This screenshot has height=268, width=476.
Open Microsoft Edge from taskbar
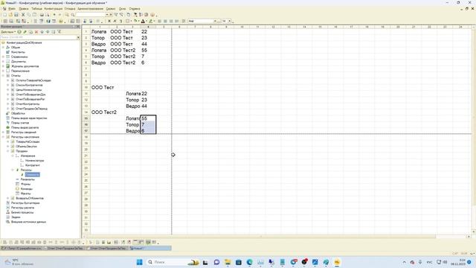250,262
